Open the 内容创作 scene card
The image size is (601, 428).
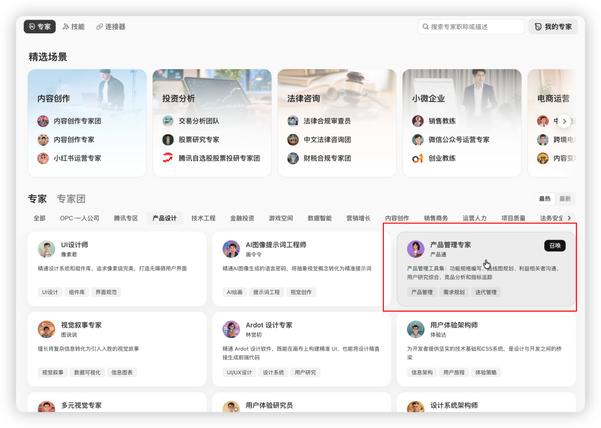[x=87, y=123]
